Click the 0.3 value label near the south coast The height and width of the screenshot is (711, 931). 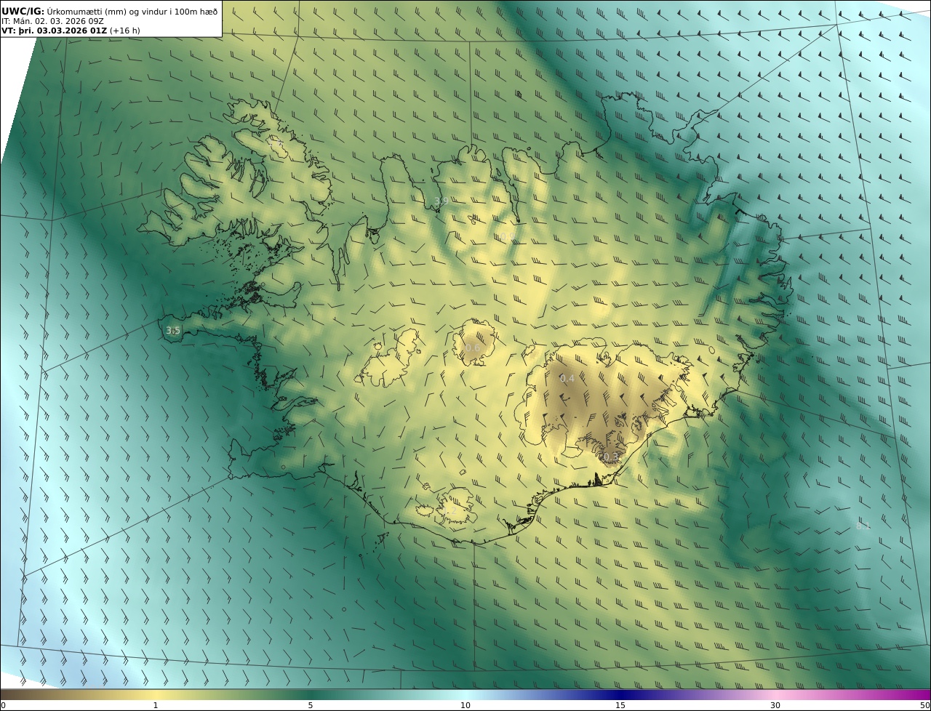coord(610,457)
